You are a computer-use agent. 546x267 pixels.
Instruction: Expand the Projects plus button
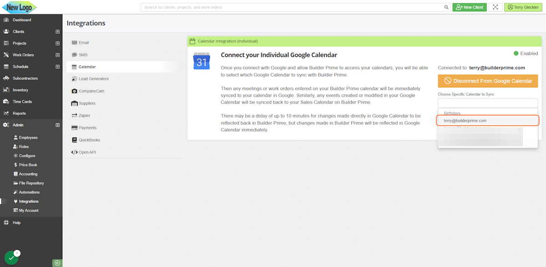point(58,43)
